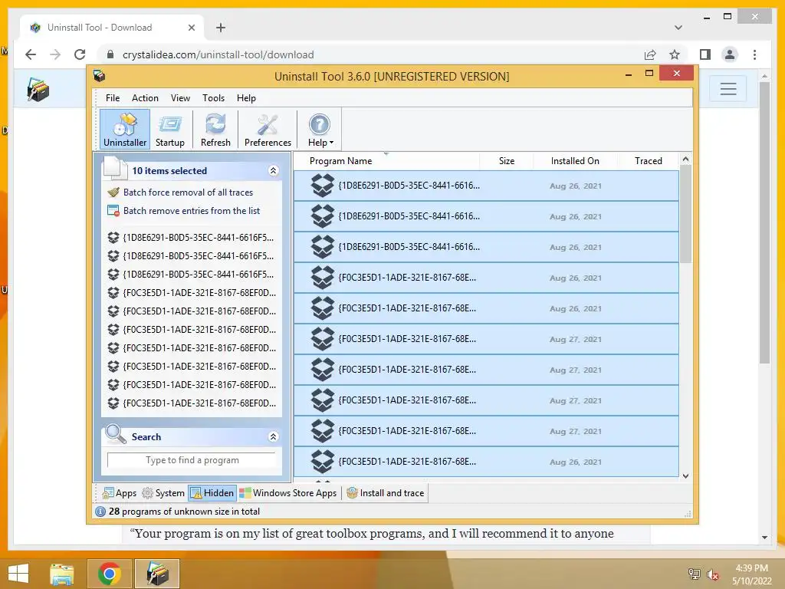
Task: Toggle Chrome side panel icon
Action: tap(705, 54)
